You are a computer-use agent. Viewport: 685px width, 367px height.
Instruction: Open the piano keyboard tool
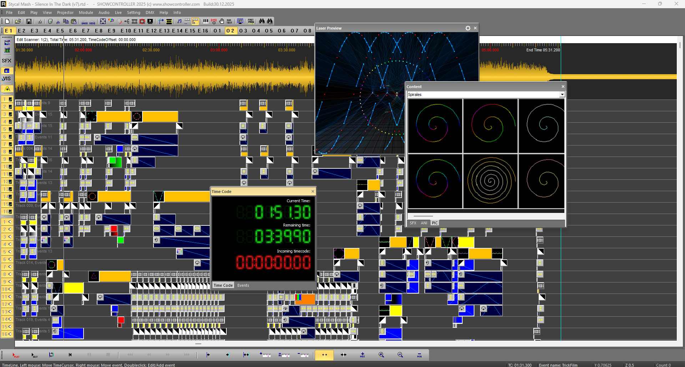pos(206,21)
